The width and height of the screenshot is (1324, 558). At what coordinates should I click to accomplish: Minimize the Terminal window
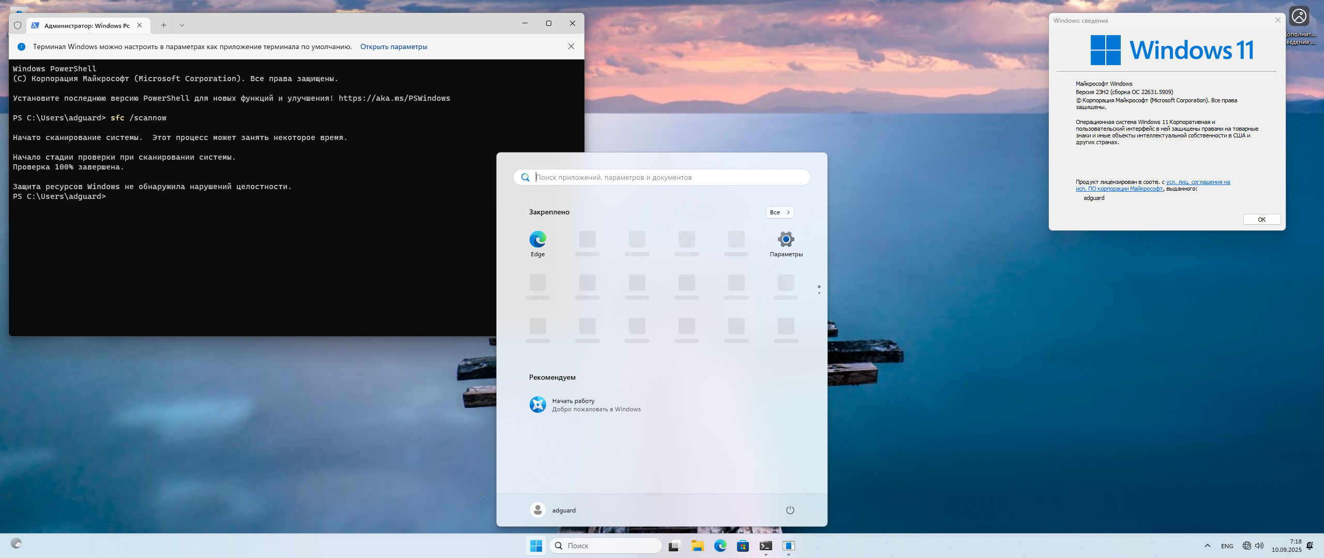tap(524, 23)
